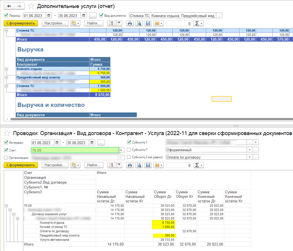Screen dimensions: 293x251
Task: Enable the Субконто7 checkbox
Action: tap(129, 150)
